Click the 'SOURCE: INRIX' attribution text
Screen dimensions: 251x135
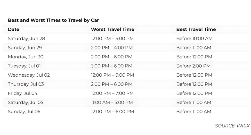[232, 126]
